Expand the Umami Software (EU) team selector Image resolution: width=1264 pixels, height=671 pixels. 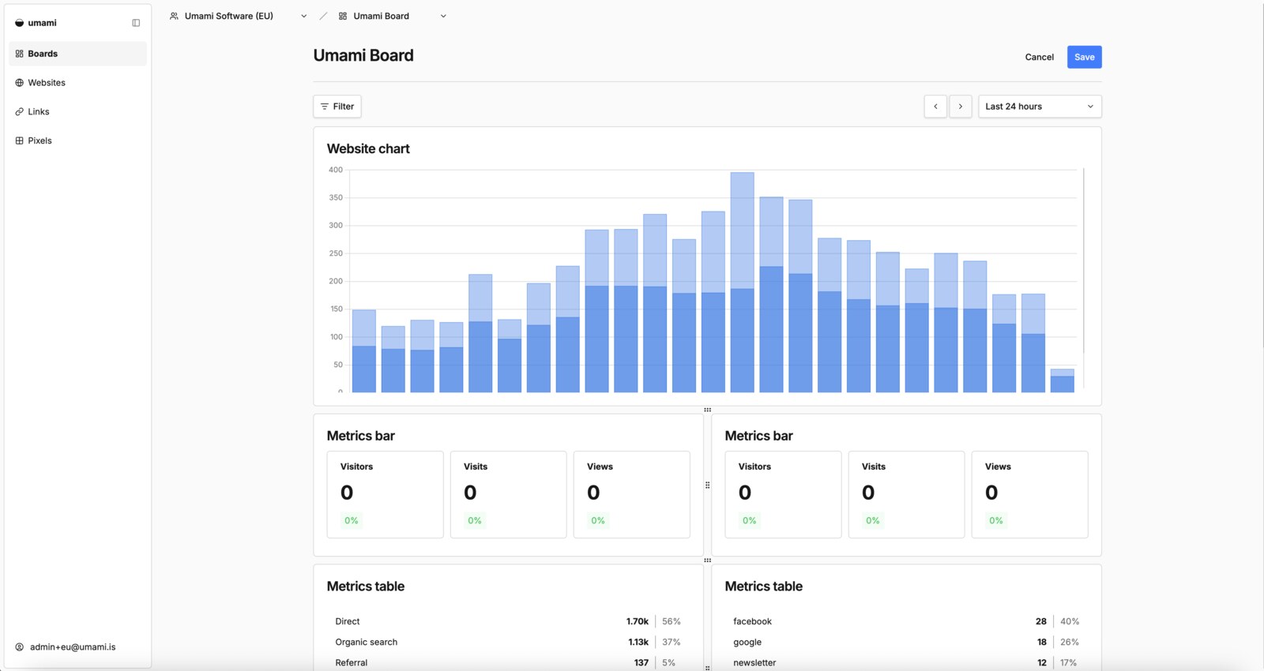click(x=238, y=16)
